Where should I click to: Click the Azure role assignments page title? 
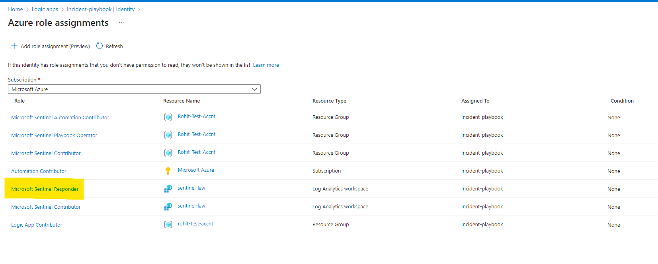pyautogui.click(x=58, y=23)
